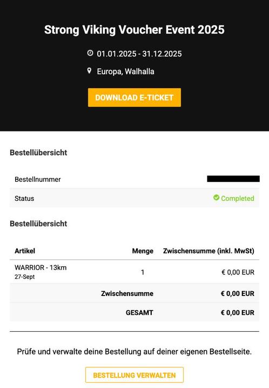Screen dimensions: 269x388
Task: Click the Artikel column header
Action: pyautogui.click(x=25, y=251)
